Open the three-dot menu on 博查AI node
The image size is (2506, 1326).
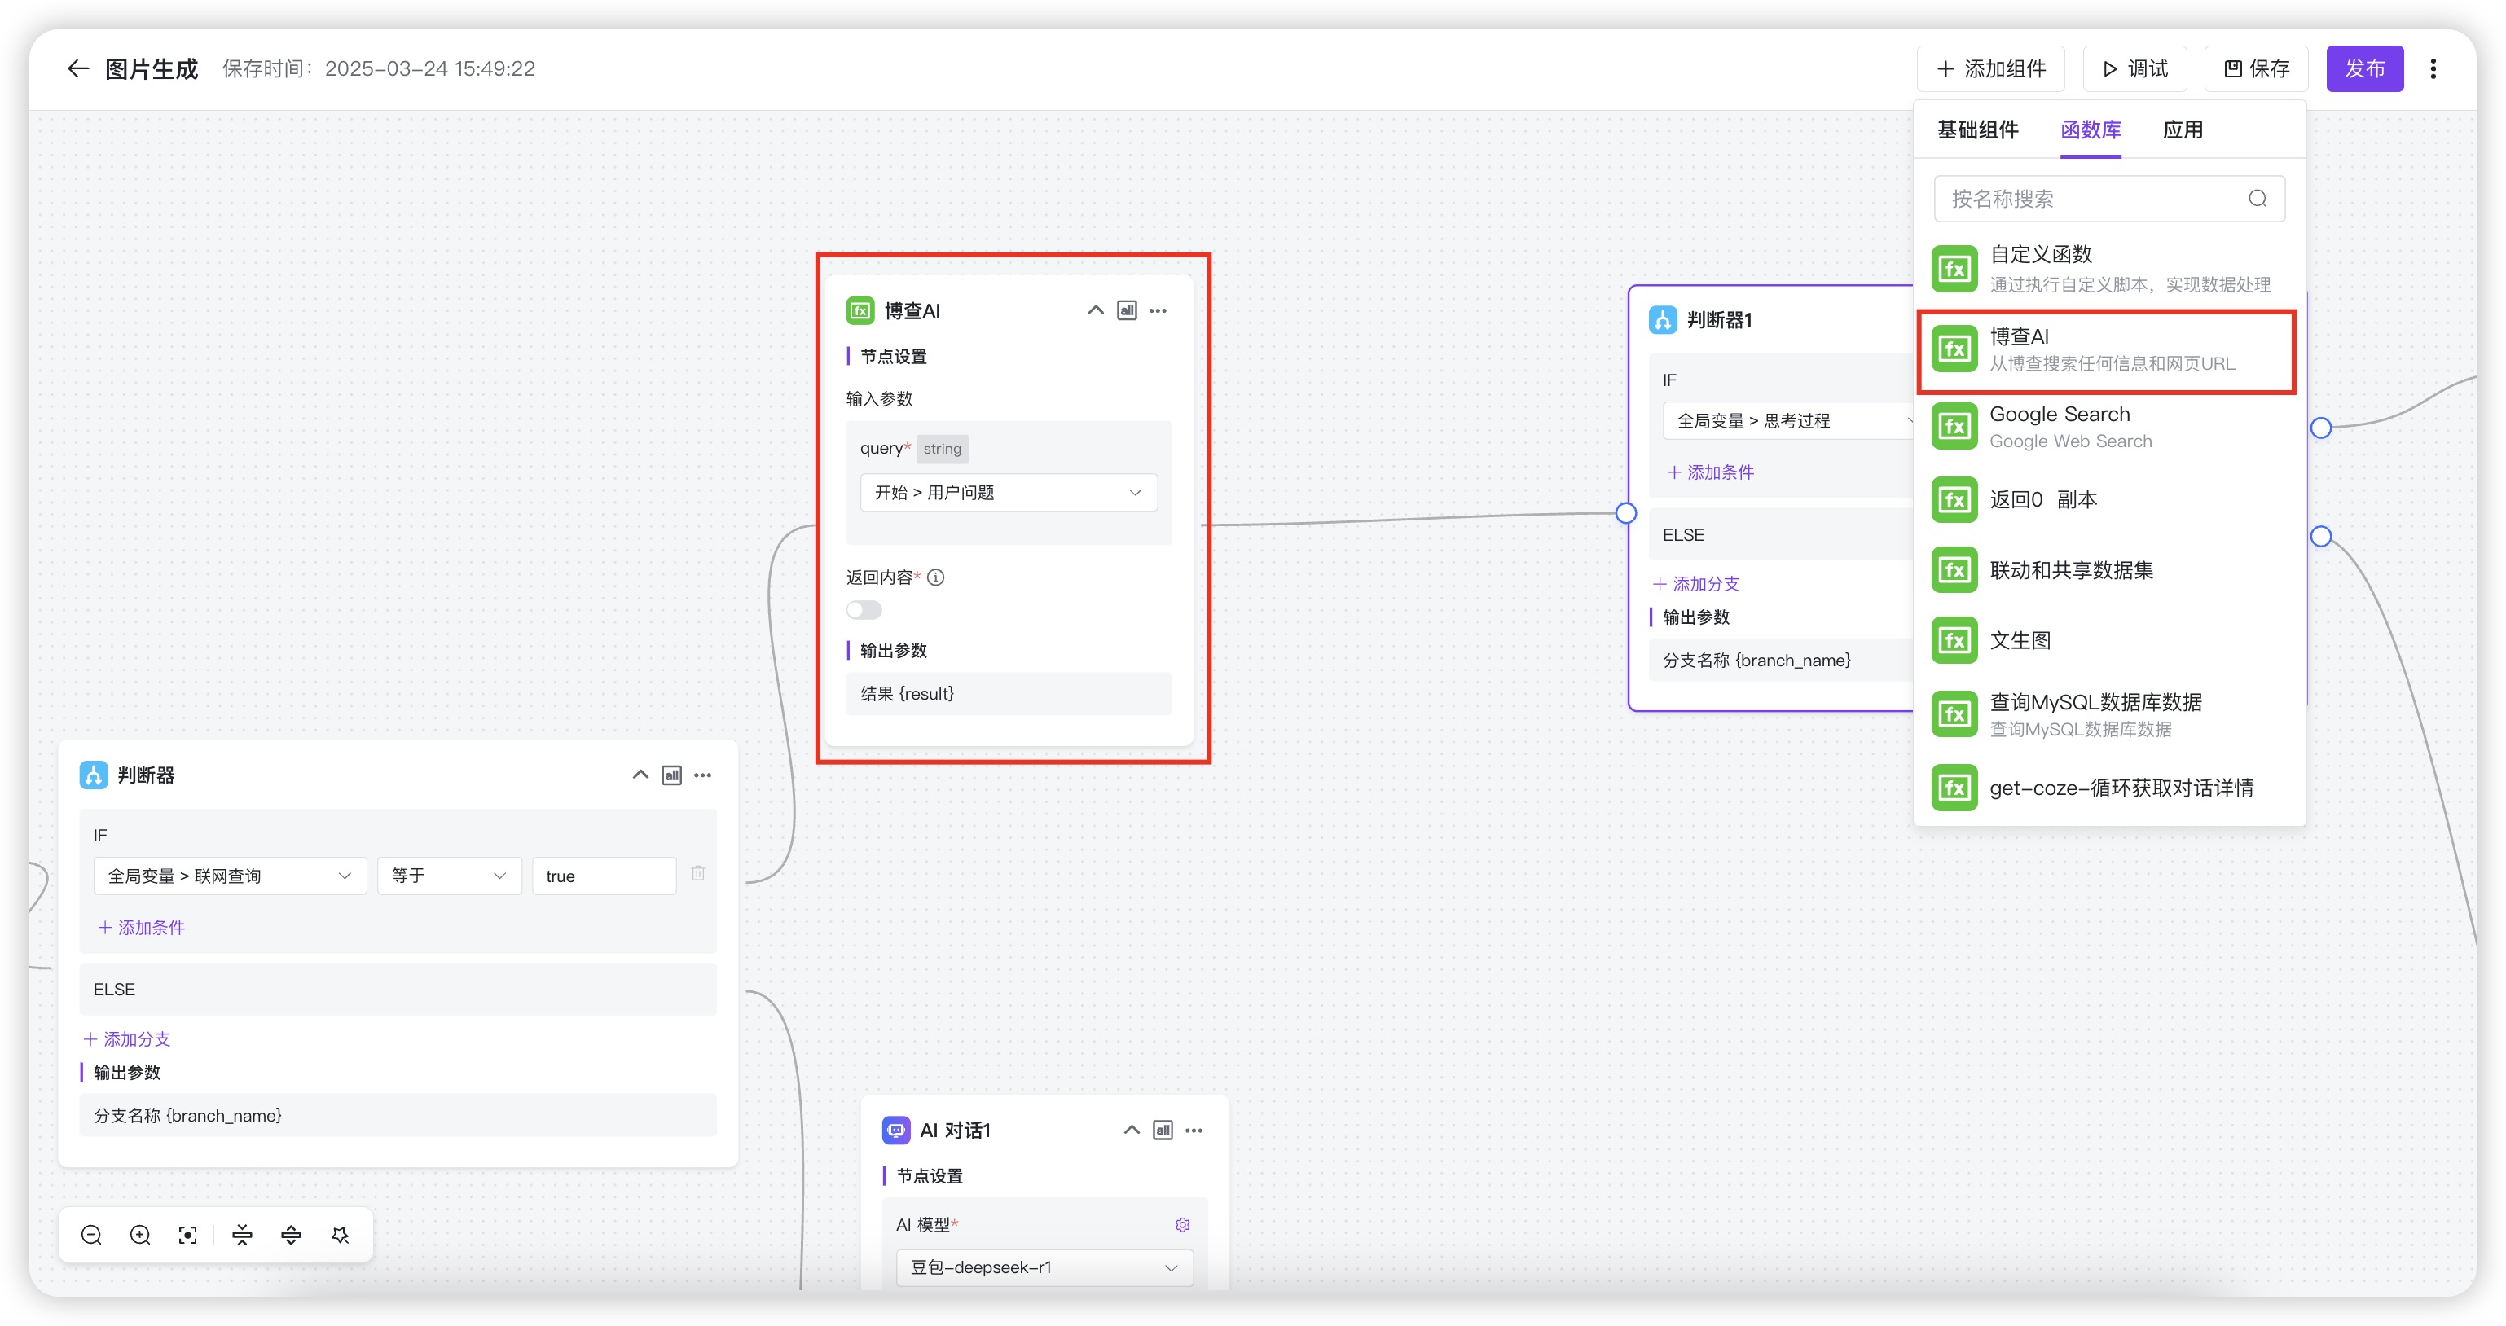[x=1158, y=310]
